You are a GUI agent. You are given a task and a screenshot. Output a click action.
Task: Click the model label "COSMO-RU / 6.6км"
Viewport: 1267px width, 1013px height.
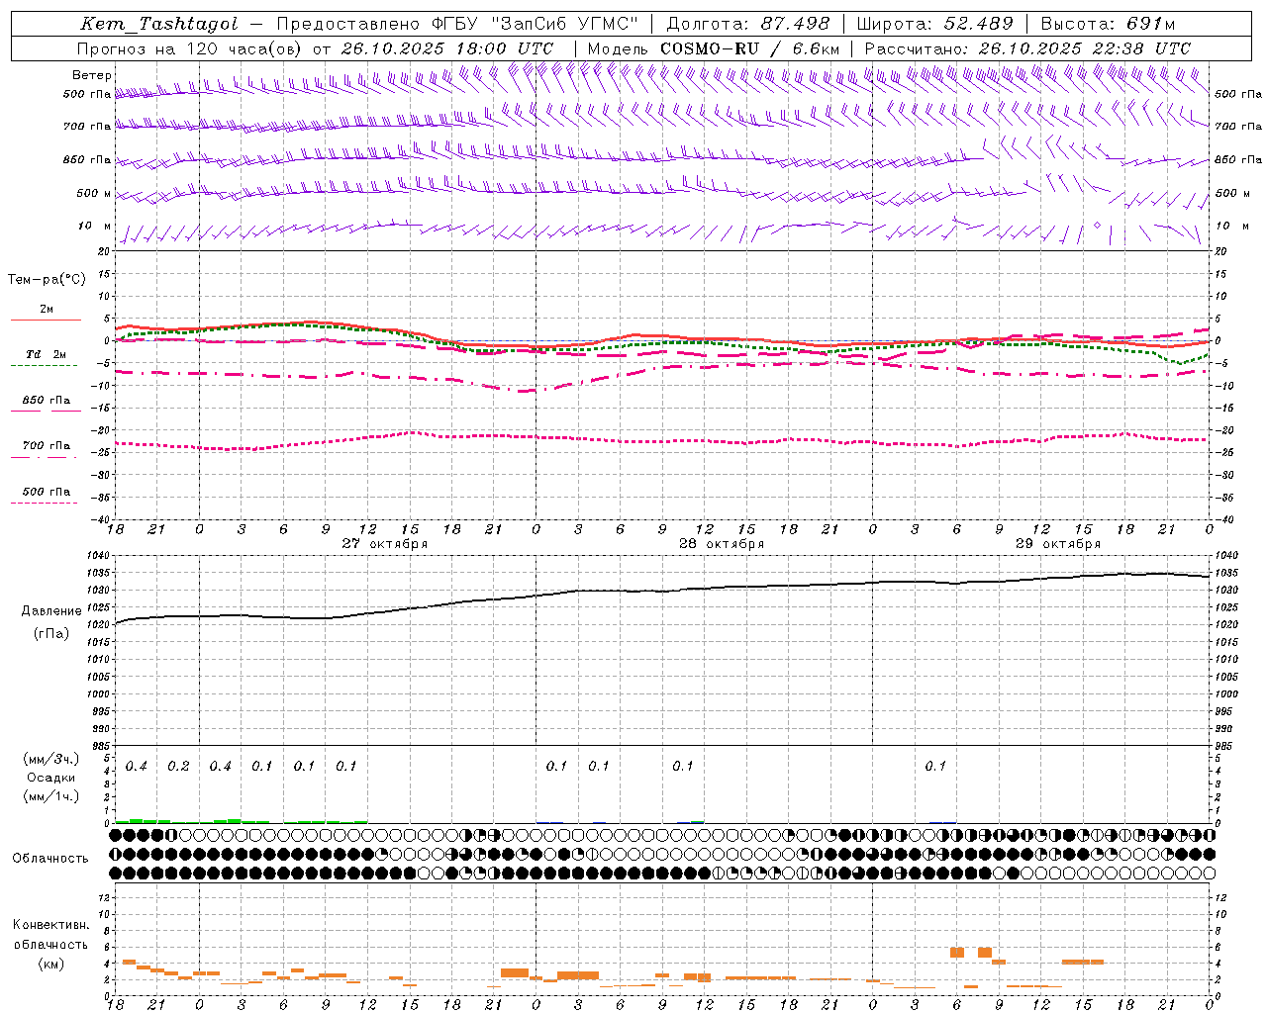[750, 48]
